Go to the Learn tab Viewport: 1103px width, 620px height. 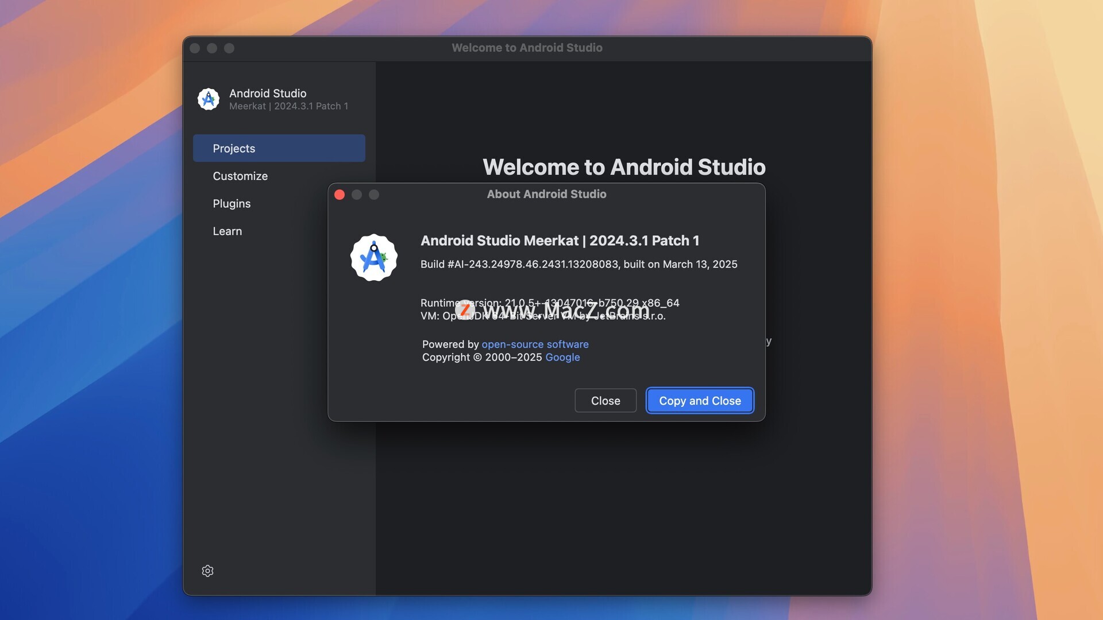pos(279,231)
